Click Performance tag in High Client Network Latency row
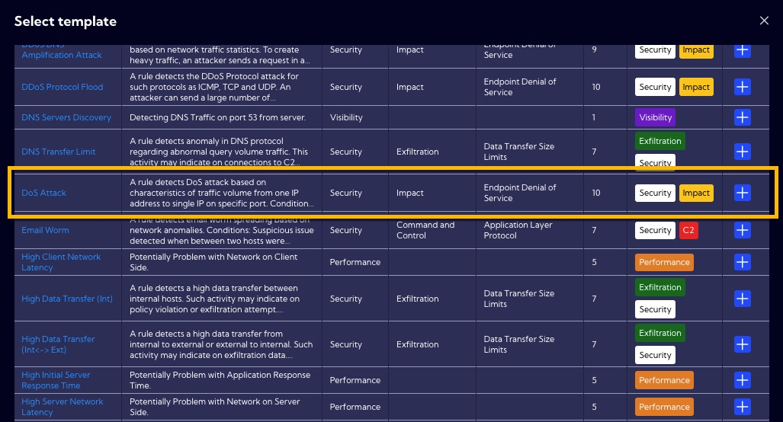783x422 pixels. 664,262
